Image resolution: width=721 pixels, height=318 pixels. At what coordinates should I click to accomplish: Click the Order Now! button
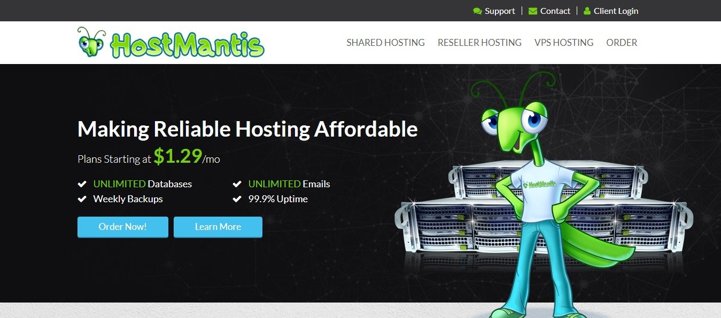tap(123, 227)
